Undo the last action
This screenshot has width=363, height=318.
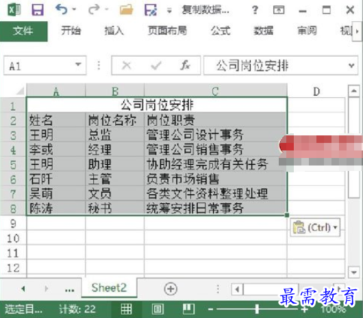(x=61, y=10)
